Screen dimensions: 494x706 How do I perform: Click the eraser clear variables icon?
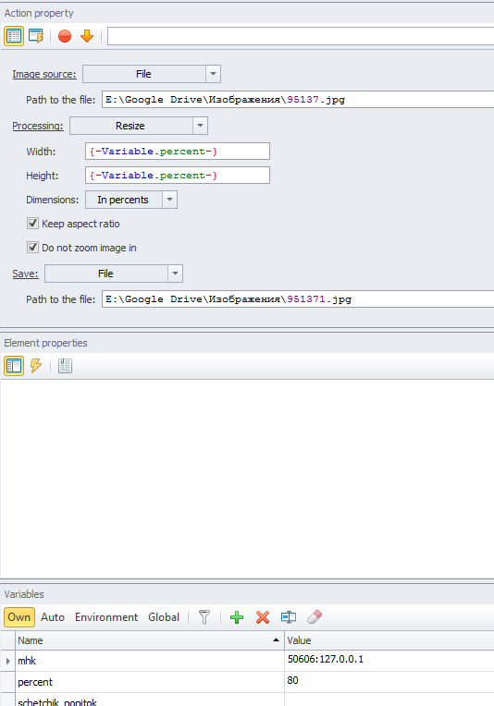pos(315,617)
